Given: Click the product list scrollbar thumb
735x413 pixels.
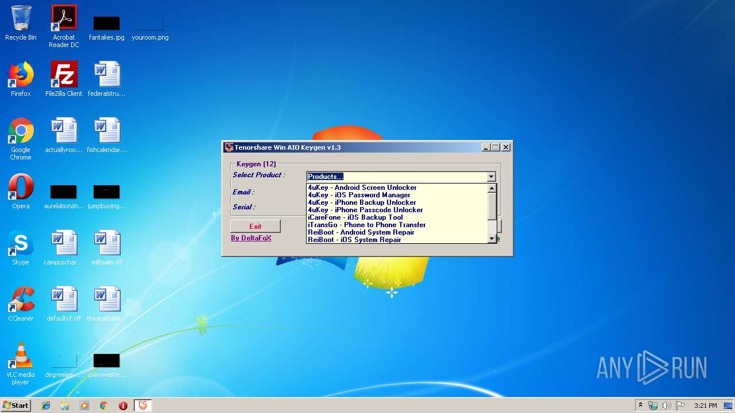Looking at the screenshot, I should click(x=492, y=205).
